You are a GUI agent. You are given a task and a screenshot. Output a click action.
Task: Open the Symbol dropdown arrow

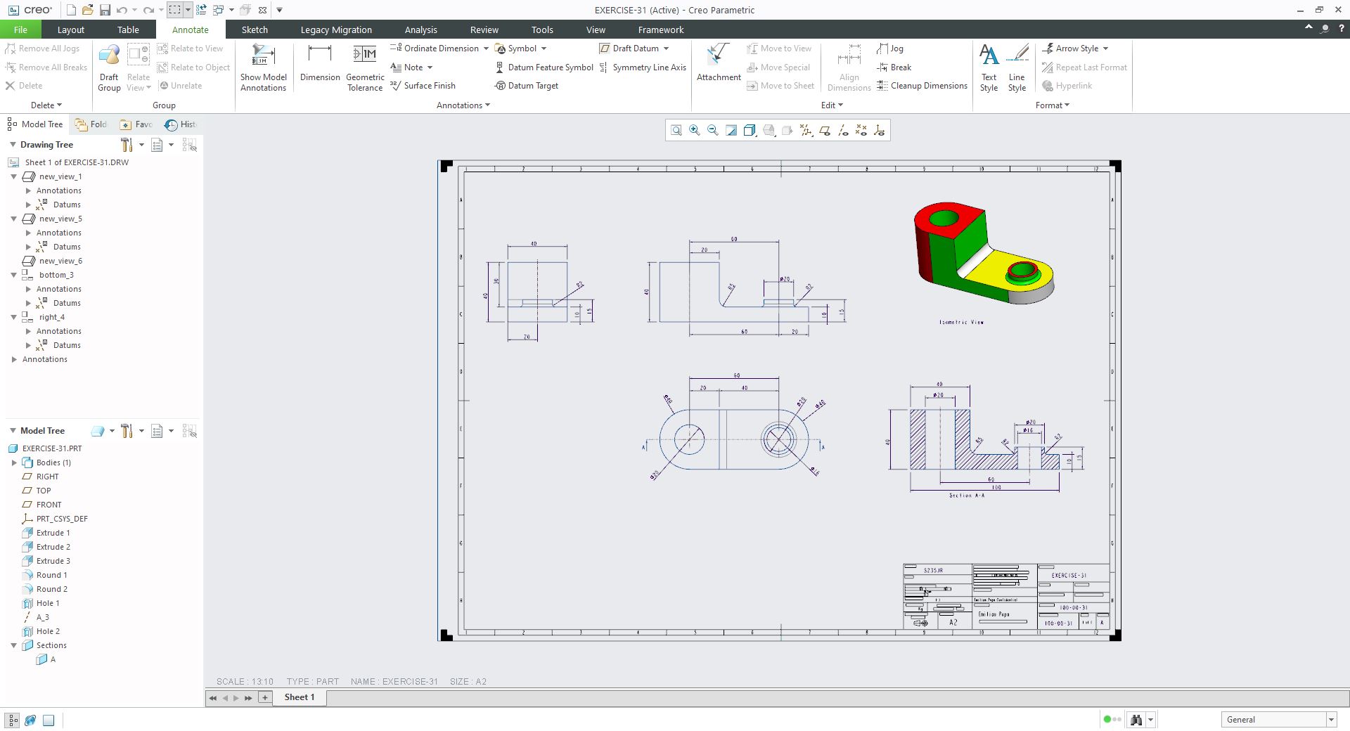pos(544,48)
